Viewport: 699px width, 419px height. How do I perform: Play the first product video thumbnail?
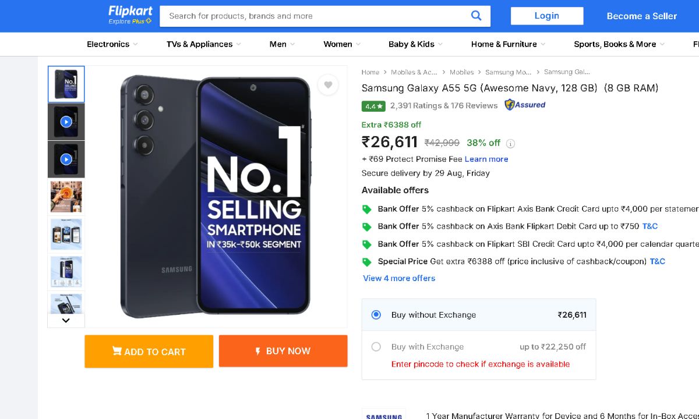(x=66, y=122)
